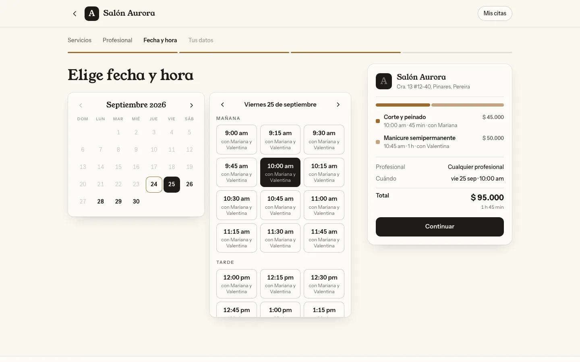Show next day's time slots
580x362 pixels.
coord(338,105)
